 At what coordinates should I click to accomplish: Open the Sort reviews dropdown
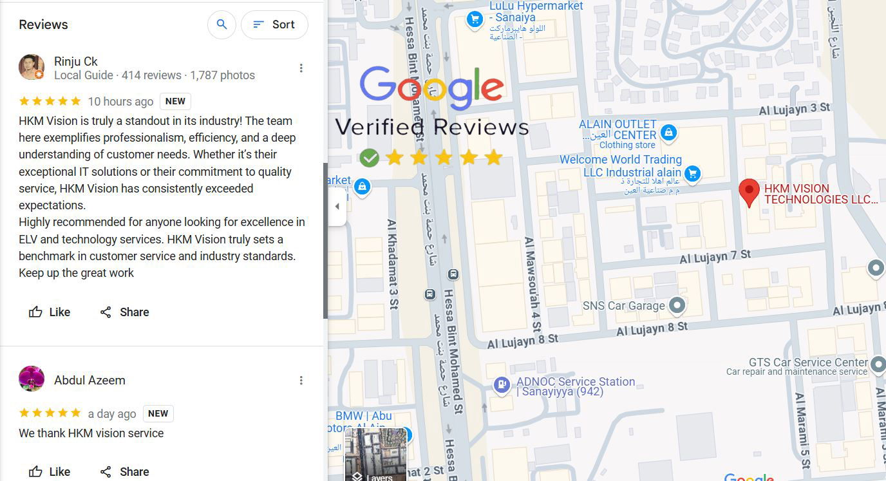point(274,24)
